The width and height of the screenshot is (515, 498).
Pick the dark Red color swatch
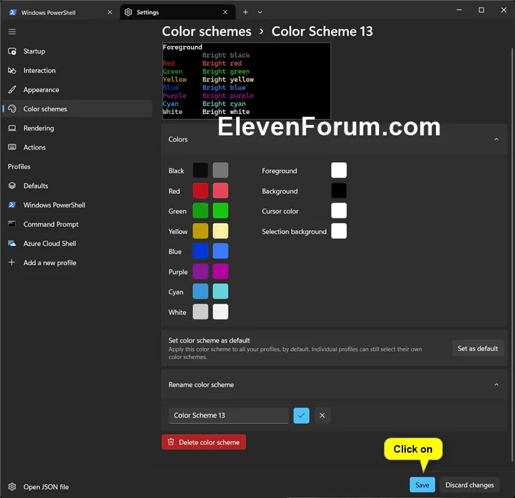click(201, 190)
